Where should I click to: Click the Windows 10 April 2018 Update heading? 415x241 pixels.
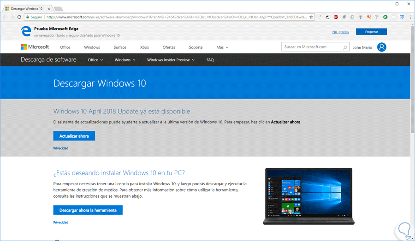(x=122, y=112)
